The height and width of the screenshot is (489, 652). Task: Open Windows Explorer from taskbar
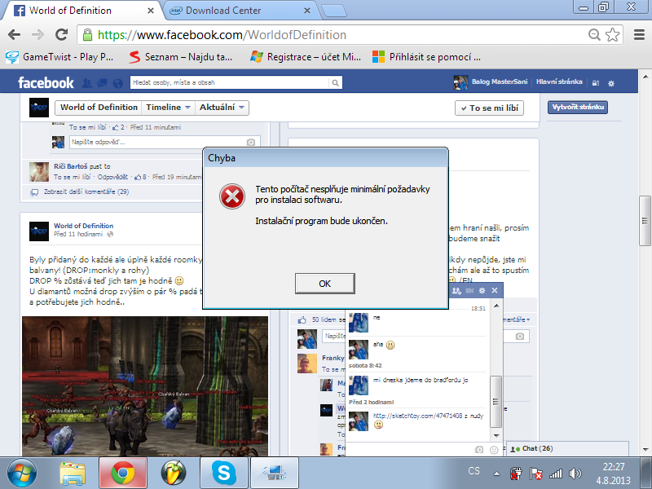point(73,474)
